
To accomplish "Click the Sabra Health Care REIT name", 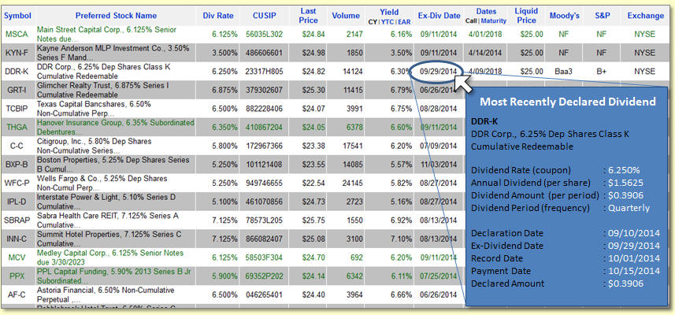I will pyautogui.click(x=108, y=220).
